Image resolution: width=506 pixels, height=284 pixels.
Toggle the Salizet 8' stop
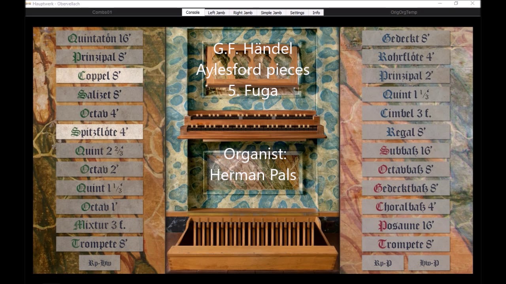pos(99,95)
